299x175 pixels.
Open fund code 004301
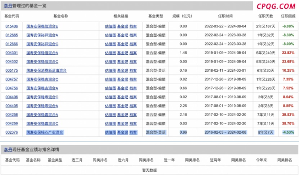click(11, 53)
